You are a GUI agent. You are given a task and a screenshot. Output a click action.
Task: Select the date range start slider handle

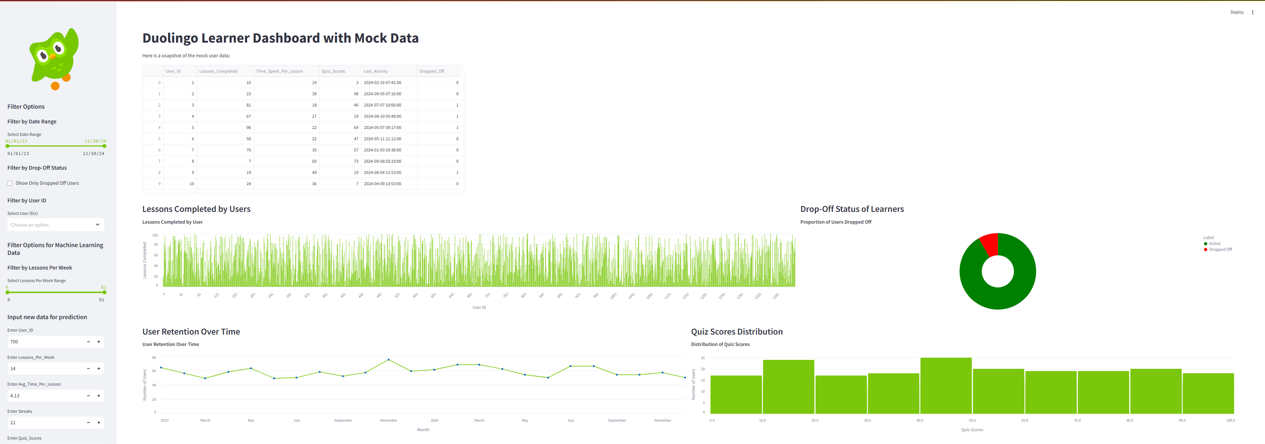[7, 146]
